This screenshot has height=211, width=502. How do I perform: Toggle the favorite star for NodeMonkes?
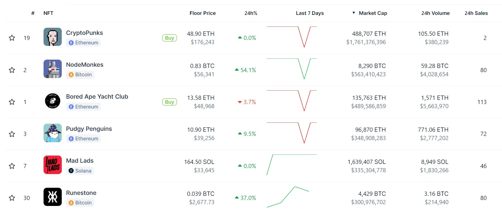click(12, 70)
